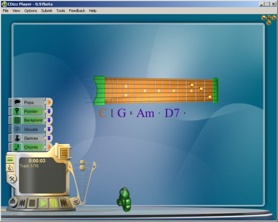Click the Pointer pin icon
278x222 pixels.
(x=17, y=111)
